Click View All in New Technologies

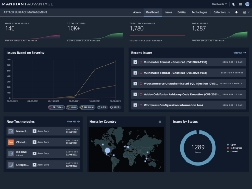pyautogui.click(x=73, y=122)
